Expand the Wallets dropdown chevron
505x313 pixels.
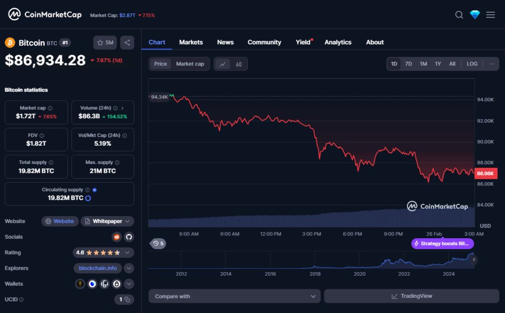pyautogui.click(x=129, y=284)
